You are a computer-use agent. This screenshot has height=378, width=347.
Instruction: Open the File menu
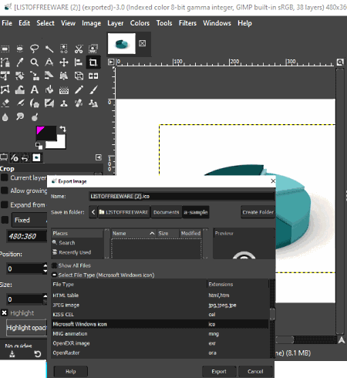coord(7,23)
